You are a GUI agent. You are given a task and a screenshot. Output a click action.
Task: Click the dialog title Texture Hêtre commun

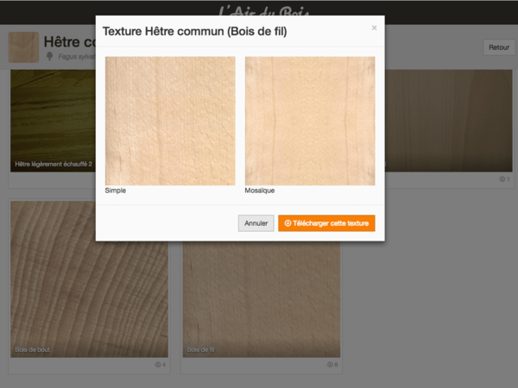coord(194,32)
